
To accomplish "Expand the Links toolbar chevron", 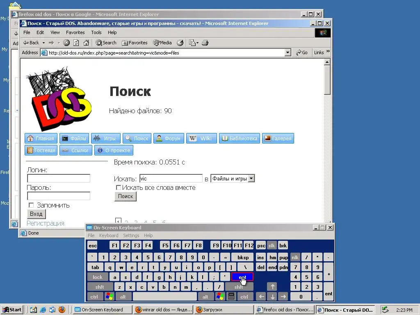I will point(328,51).
